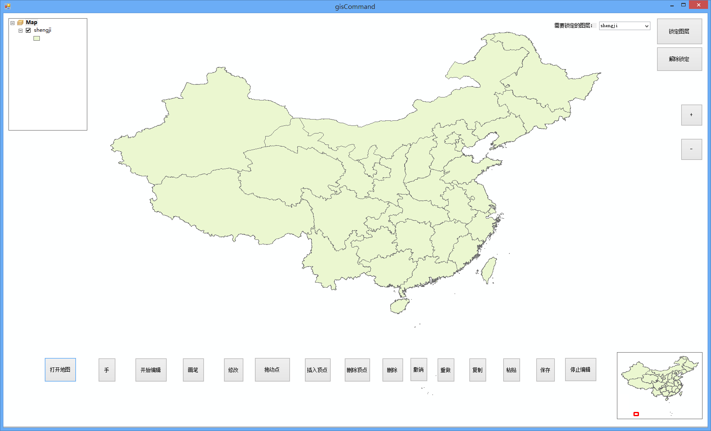Image resolution: width=711 pixels, height=431 pixels.
Task: Click the 锁定图层 button
Action: pyautogui.click(x=679, y=31)
